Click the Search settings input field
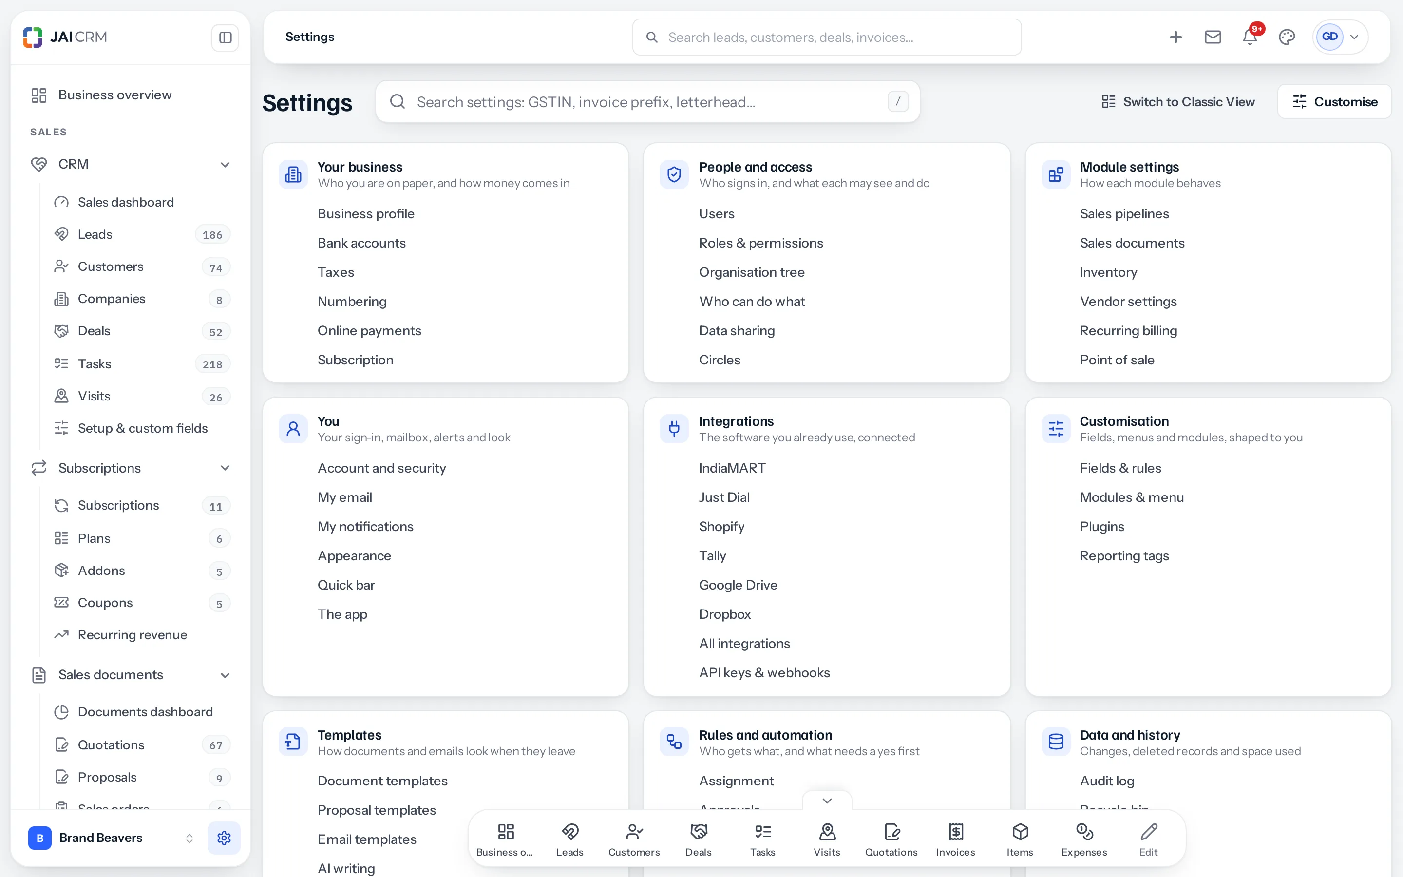The image size is (1403, 877). coord(647,101)
